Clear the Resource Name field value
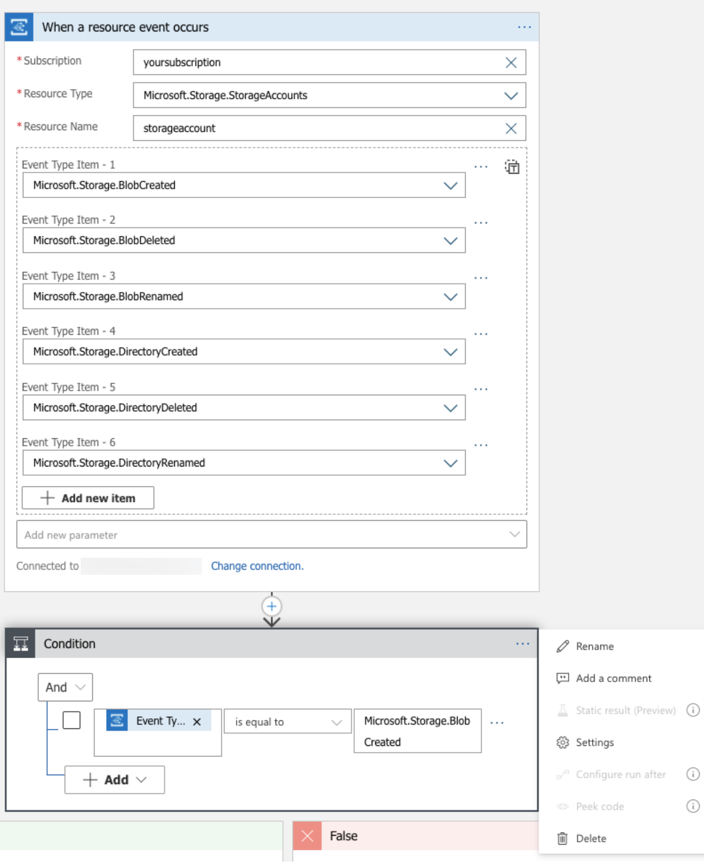The width and height of the screenshot is (704, 867). pos(511,129)
